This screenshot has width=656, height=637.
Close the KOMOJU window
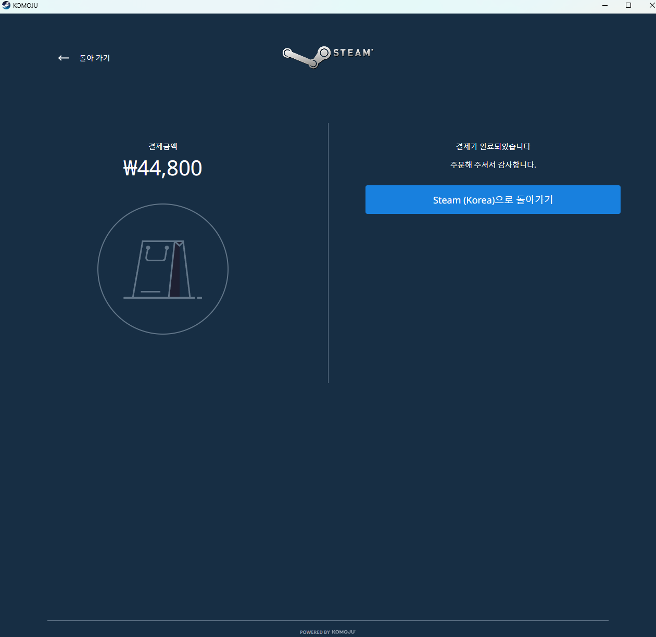coord(651,5)
